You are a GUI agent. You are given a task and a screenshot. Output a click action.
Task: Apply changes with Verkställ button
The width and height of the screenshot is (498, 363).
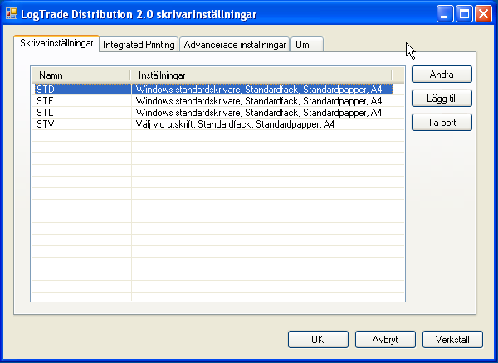452,339
